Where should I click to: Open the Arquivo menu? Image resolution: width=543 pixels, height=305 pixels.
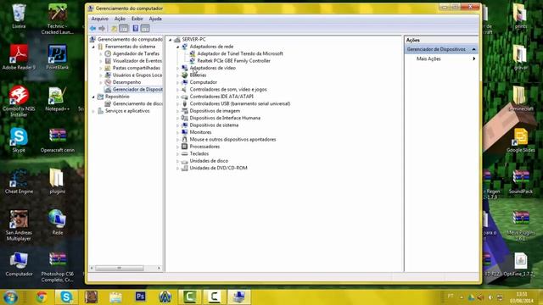[x=100, y=19]
